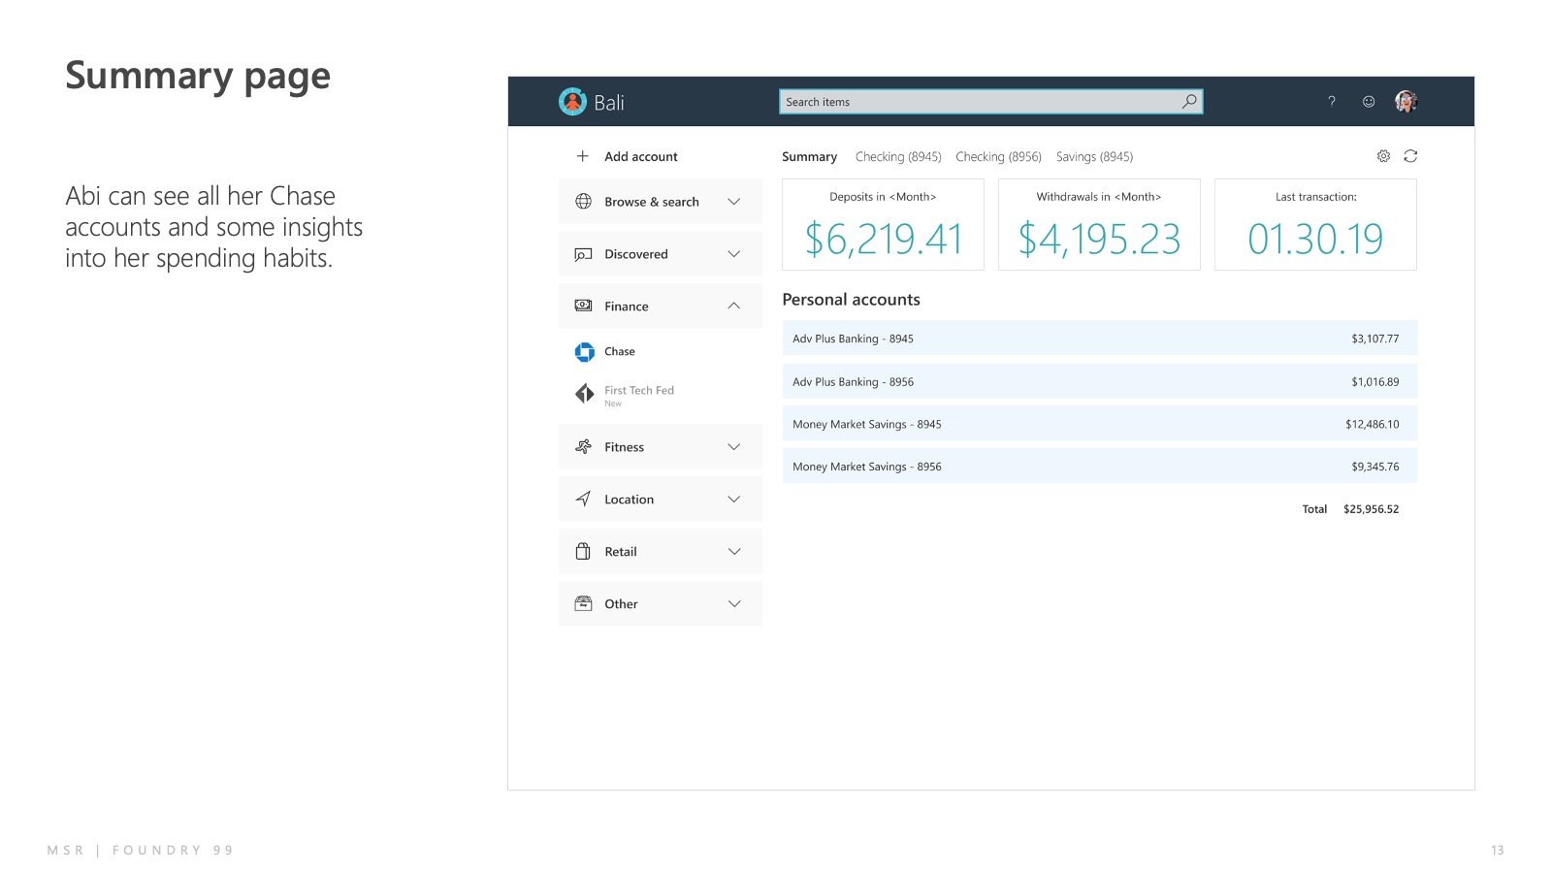The height and width of the screenshot is (873, 1552).
Task: Select the Chase account in sidebar
Action: pyautogui.click(x=619, y=352)
